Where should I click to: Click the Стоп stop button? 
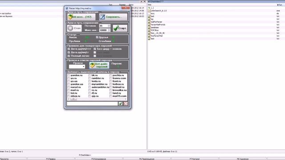click(74, 28)
